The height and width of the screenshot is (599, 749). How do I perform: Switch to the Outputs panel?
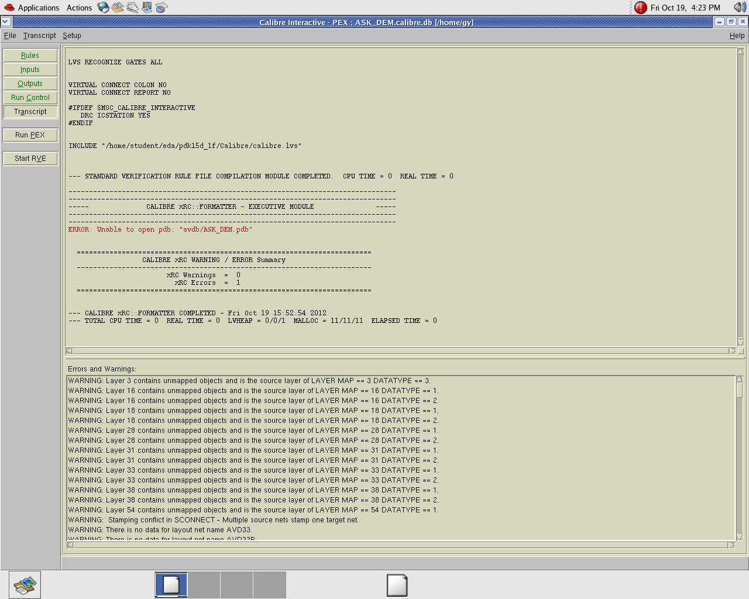[x=30, y=84]
